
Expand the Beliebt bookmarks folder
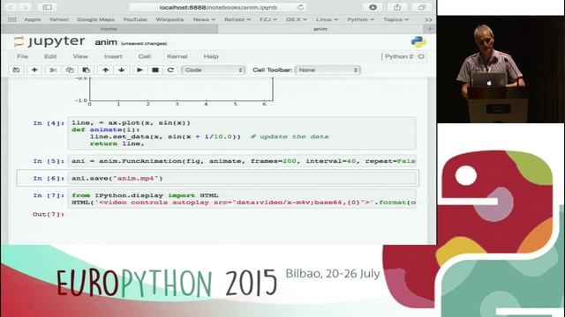[237, 19]
